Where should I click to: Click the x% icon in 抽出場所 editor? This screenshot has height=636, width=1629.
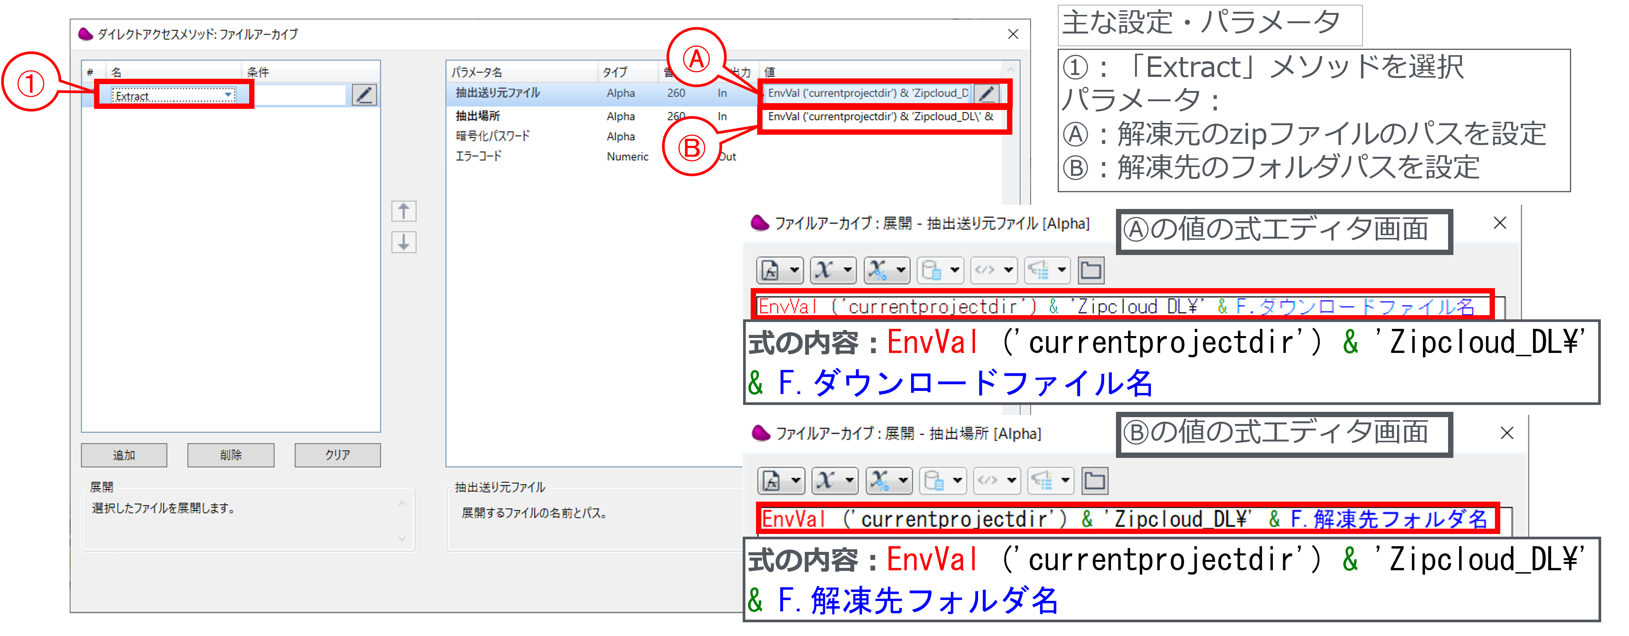pyautogui.click(x=889, y=481)
